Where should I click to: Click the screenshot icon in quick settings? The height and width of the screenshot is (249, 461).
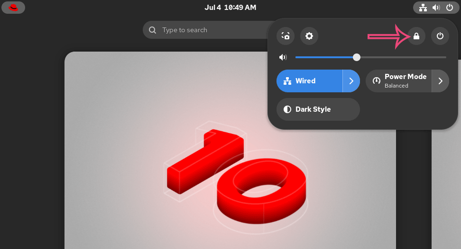pyautogui.click(x=286, y=36)
